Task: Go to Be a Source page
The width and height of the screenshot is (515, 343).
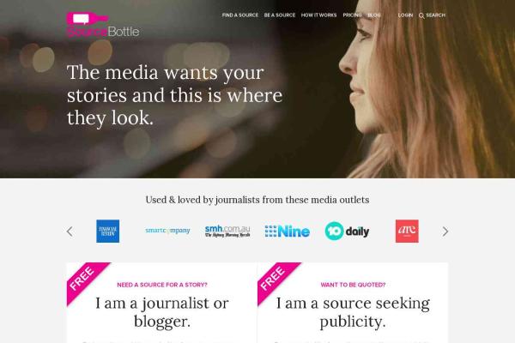Action: pos(280,15)
